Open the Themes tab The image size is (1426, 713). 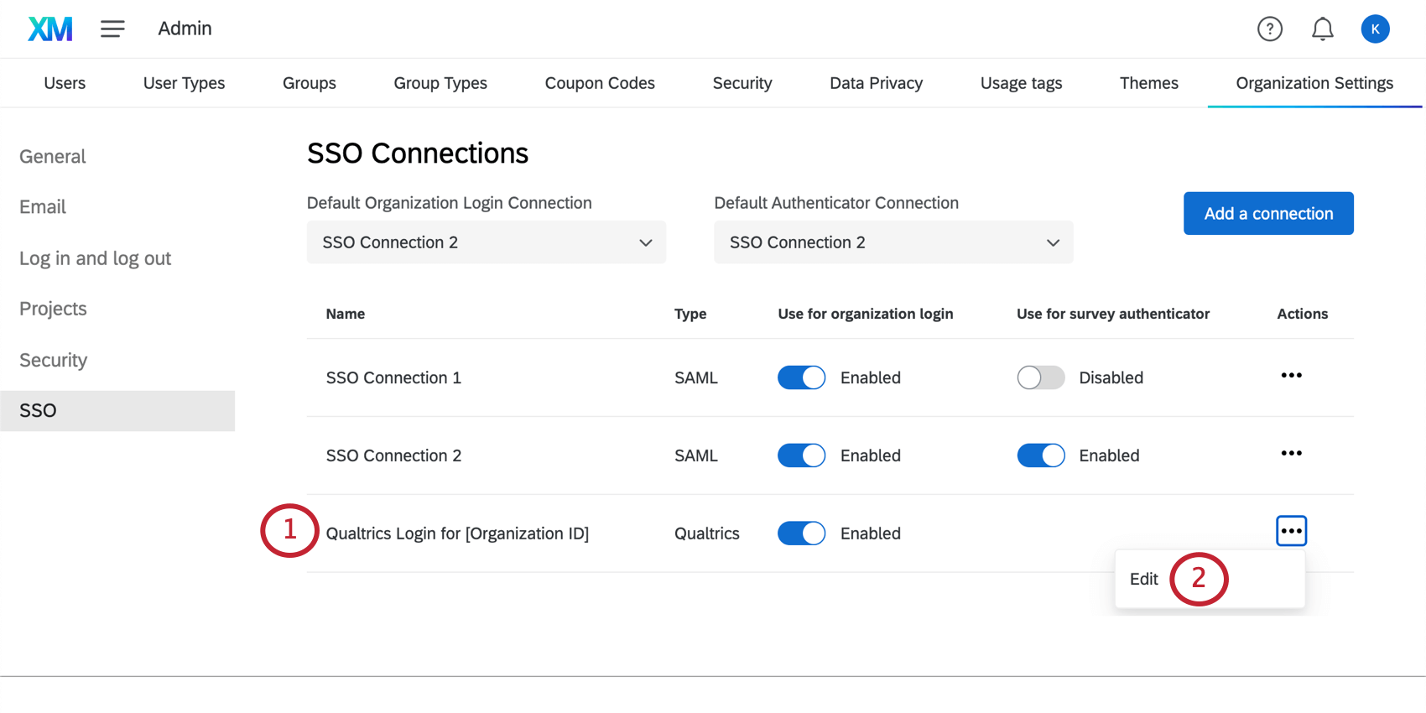tap(1149, 83)
